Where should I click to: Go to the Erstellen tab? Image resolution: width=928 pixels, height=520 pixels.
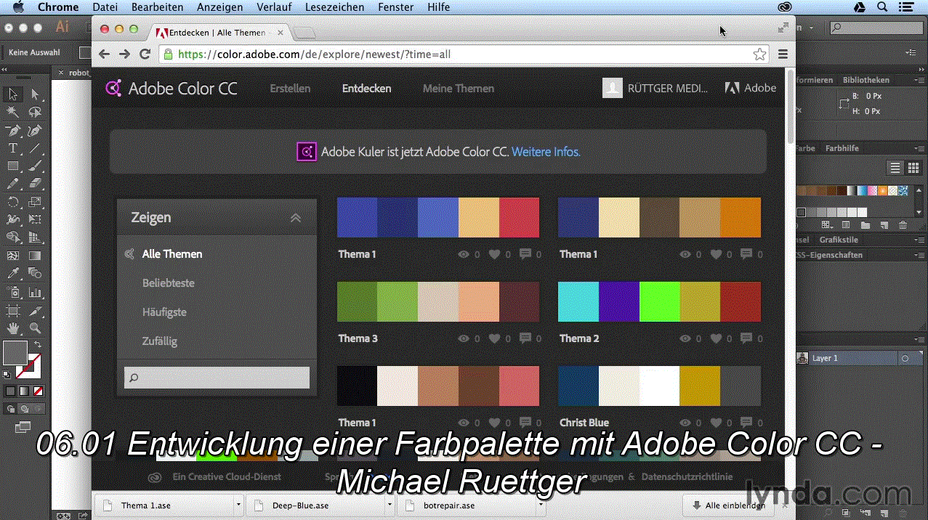tap(290, 89)
